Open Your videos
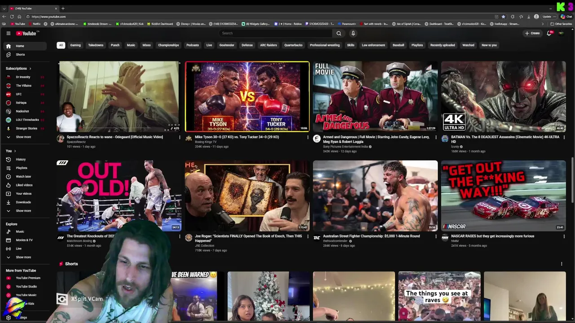The height and width of the screenshot is (323, 575). (x=25, y=193)
